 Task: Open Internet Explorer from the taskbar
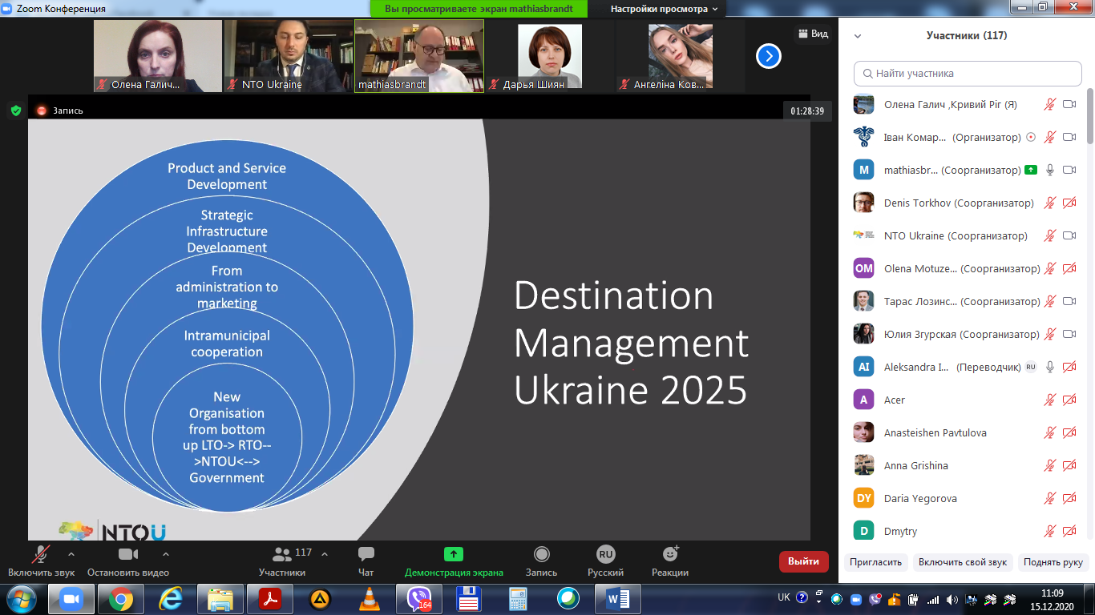click(171, 599)
